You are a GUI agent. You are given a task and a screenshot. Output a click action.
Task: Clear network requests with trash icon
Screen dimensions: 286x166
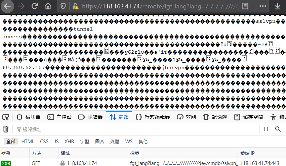(6, 129)
